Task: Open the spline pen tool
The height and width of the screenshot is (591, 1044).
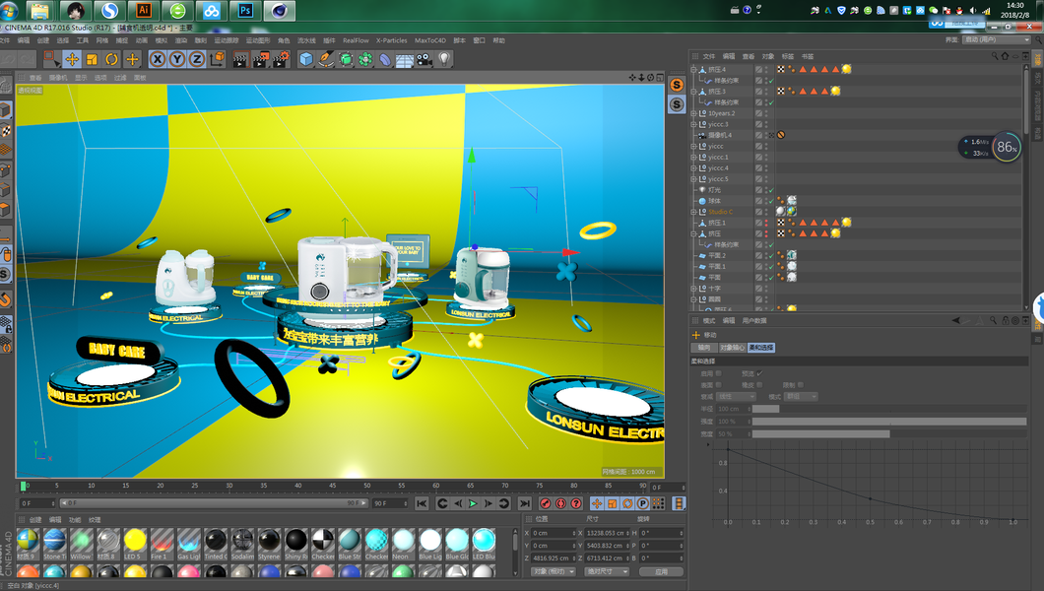Action: pos(326,59)
